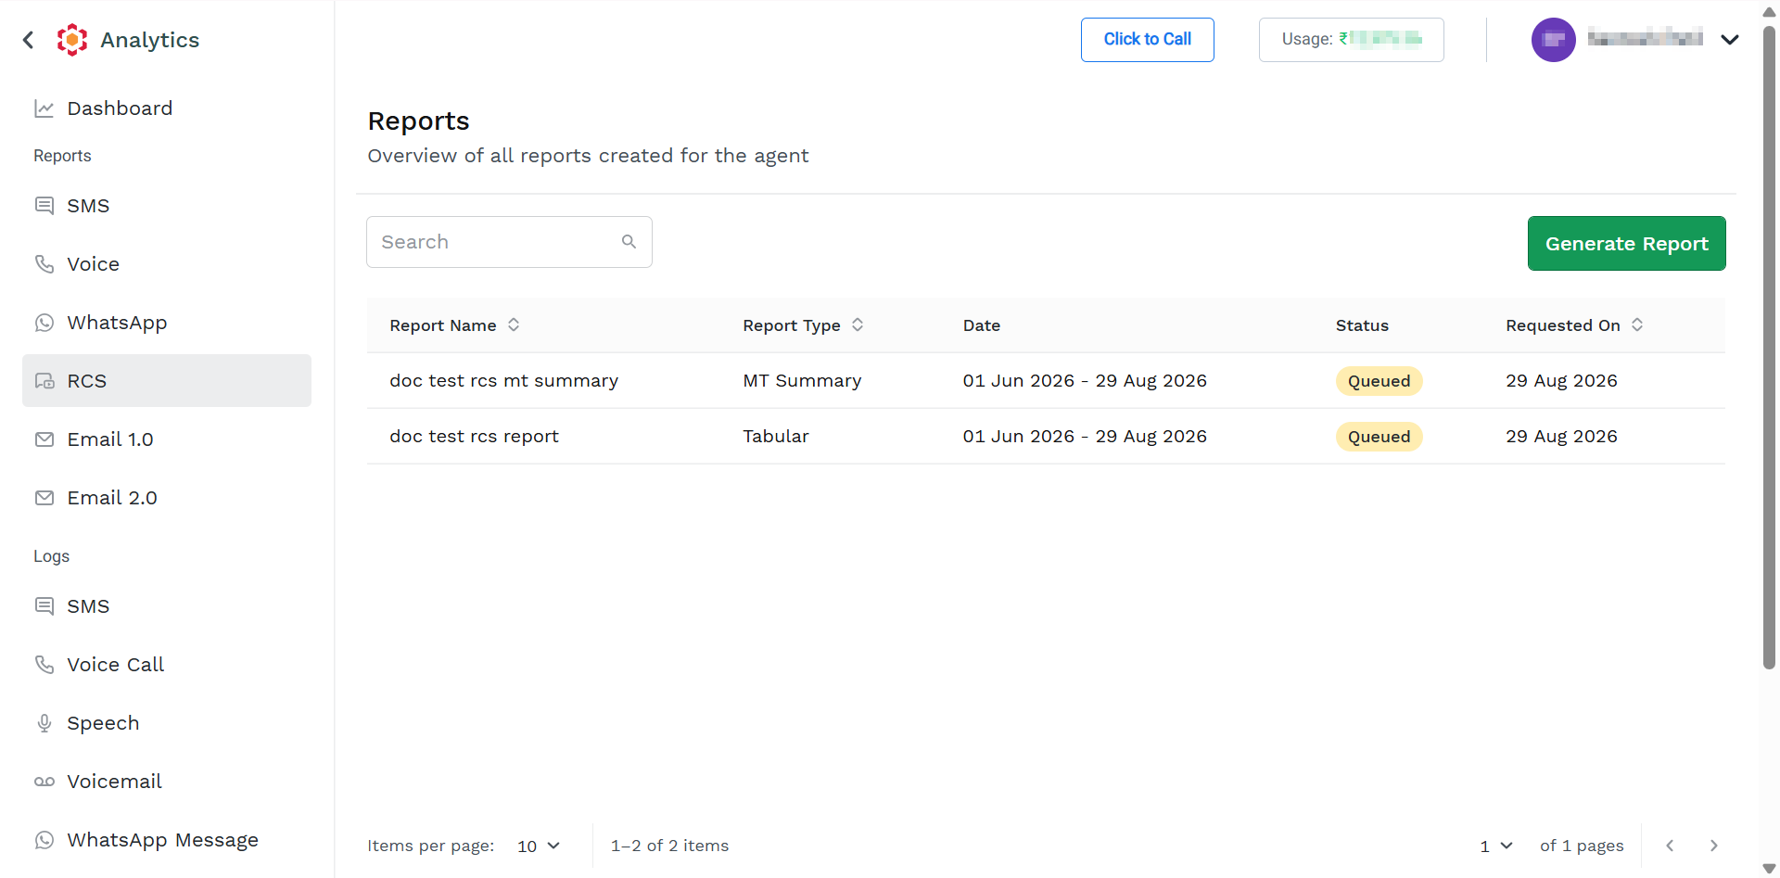The height and width of the screenshot is (878, 1780).
Task: Go to next page arrow
Action: click(x=1713, y=846)
